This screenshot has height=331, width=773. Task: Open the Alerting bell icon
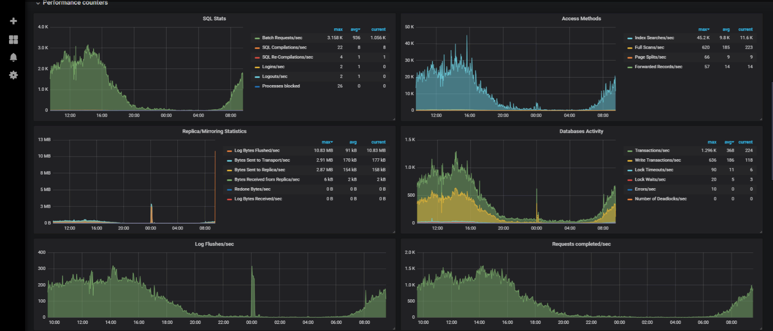[13, 57]
